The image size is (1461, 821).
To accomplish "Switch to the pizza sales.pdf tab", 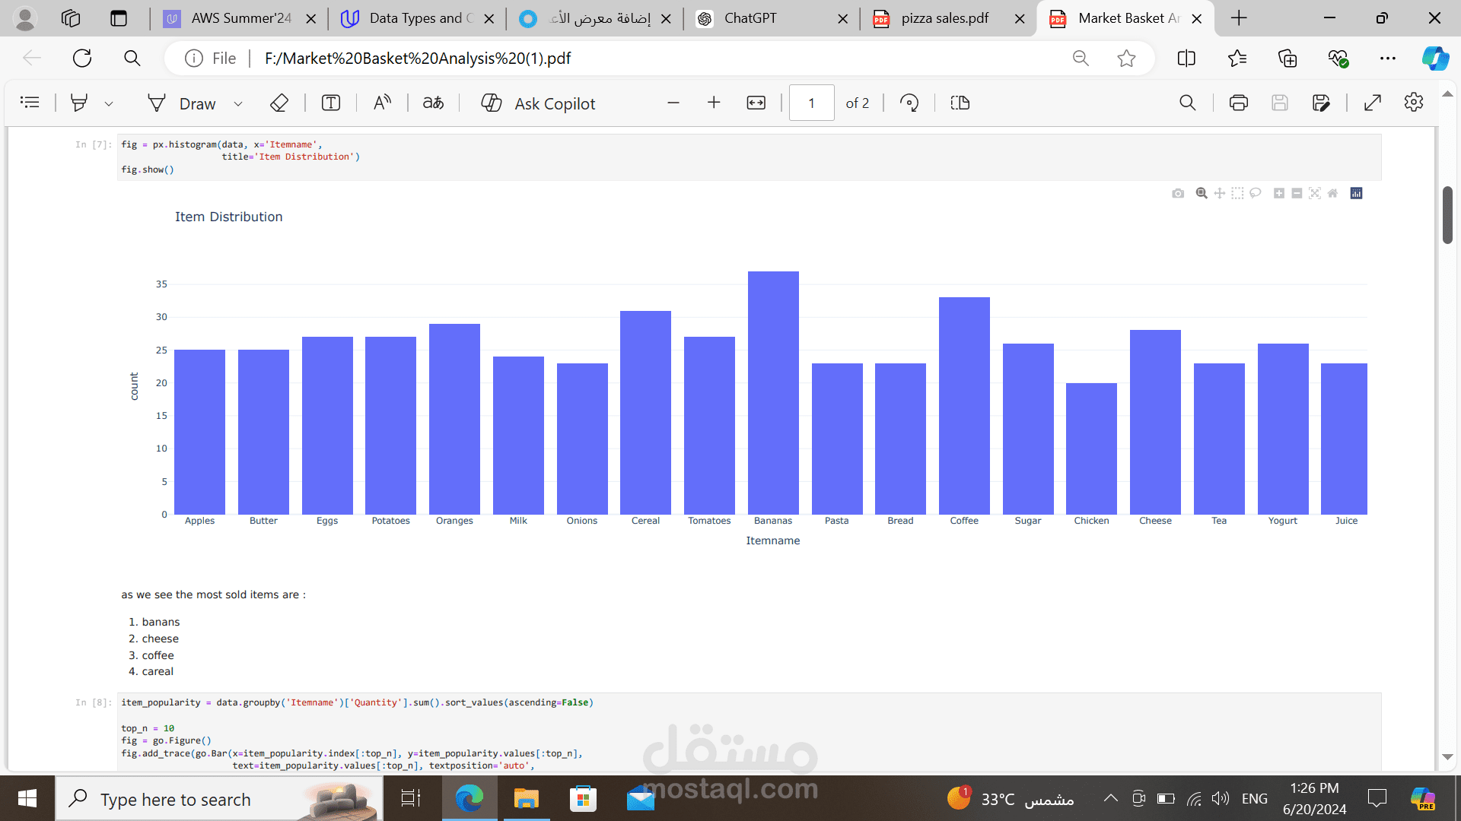I will pos(944,18).
